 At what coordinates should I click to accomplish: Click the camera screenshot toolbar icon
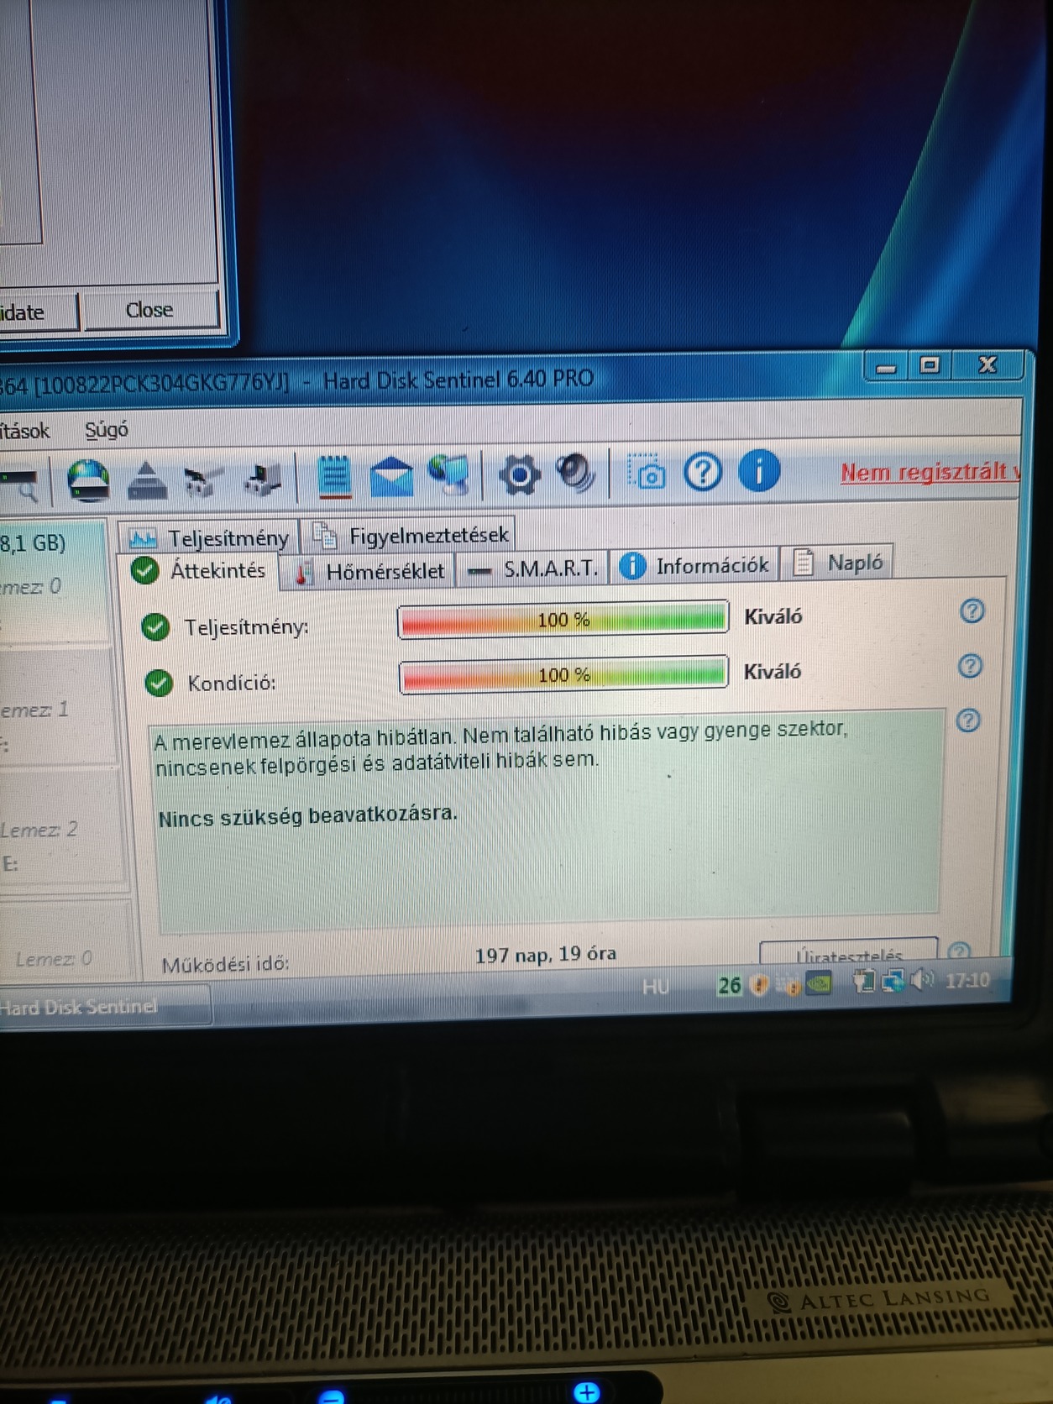click(647, 473)
